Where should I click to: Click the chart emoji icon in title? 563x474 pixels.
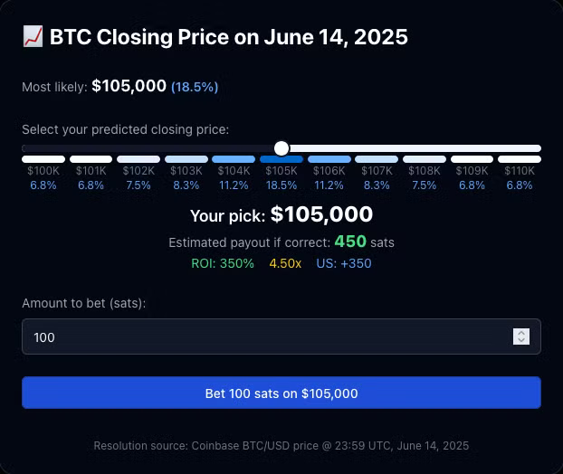pyautogui.click(x=33, y=36)
